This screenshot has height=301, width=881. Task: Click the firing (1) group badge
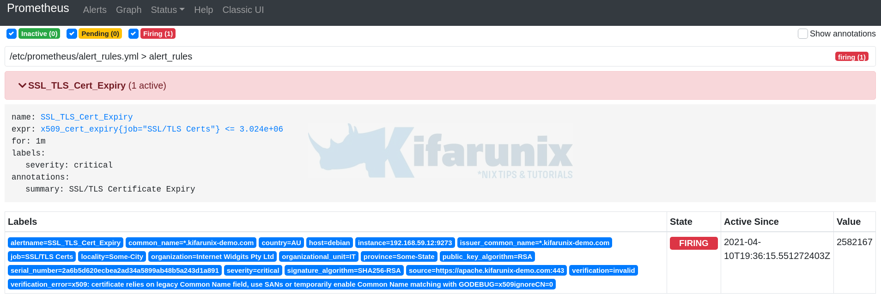[852, 57]
